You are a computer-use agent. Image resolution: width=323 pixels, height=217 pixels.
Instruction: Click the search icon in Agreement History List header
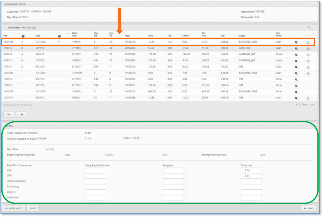[x=309, y=27]
